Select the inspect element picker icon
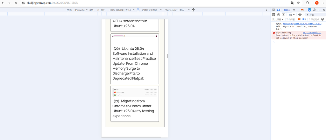This screenshot has width=326, height=140. tap(273, 10)
